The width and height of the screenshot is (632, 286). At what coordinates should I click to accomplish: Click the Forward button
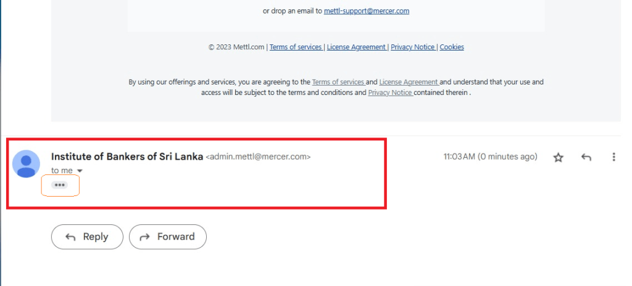pyautogui.click(x=167, y=237)
